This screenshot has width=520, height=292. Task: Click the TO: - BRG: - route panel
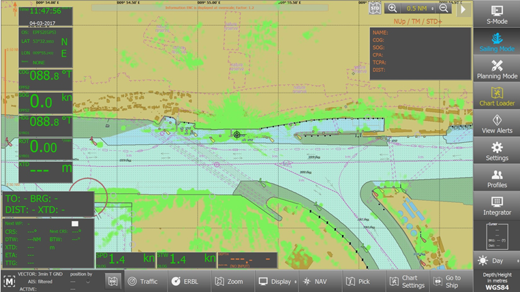48,204
